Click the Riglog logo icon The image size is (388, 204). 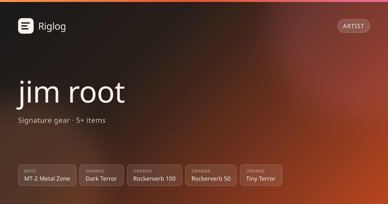[26, 26]
